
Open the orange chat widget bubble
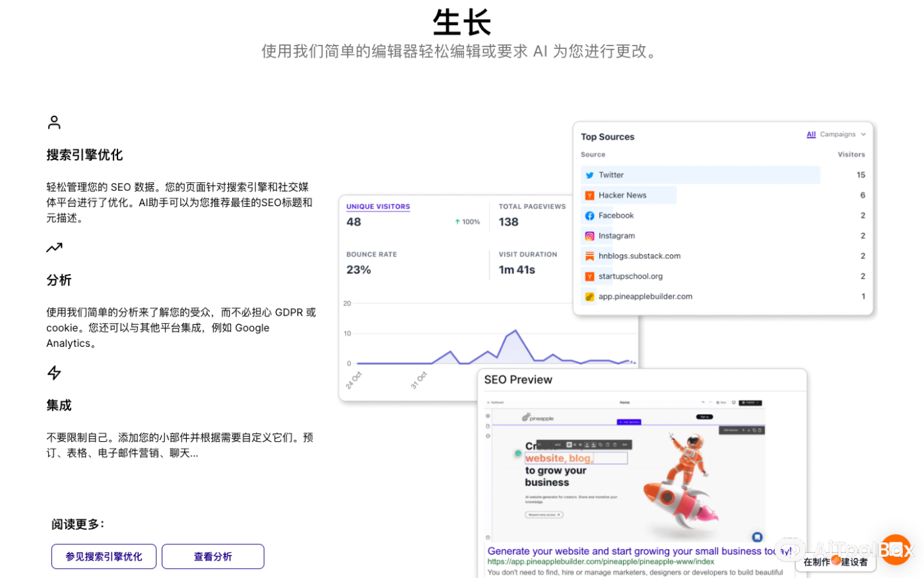click(896, 550)
